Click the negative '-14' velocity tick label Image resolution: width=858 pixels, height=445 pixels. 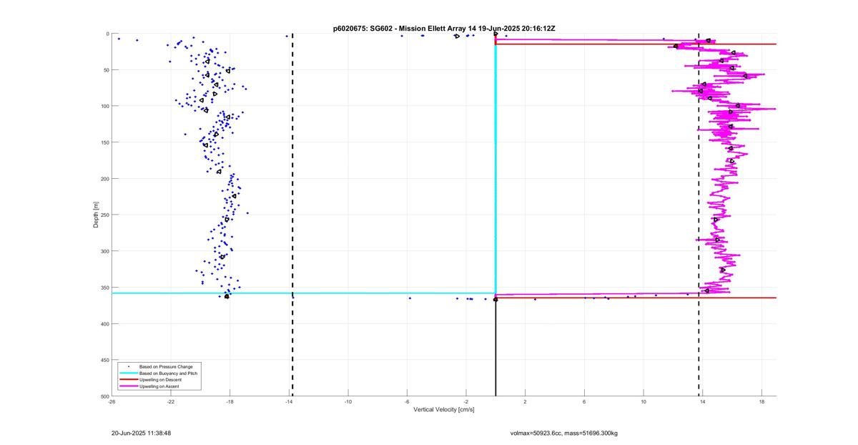point(289,401)
